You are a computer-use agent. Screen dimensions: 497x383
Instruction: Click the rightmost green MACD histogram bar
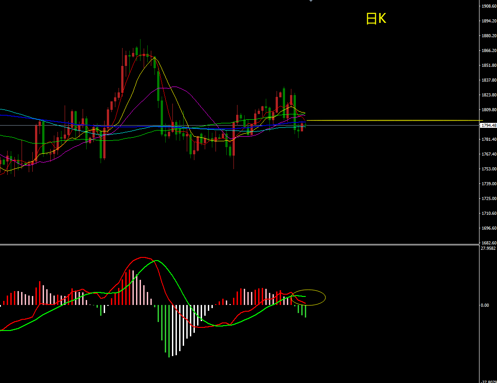click(305, 311)
